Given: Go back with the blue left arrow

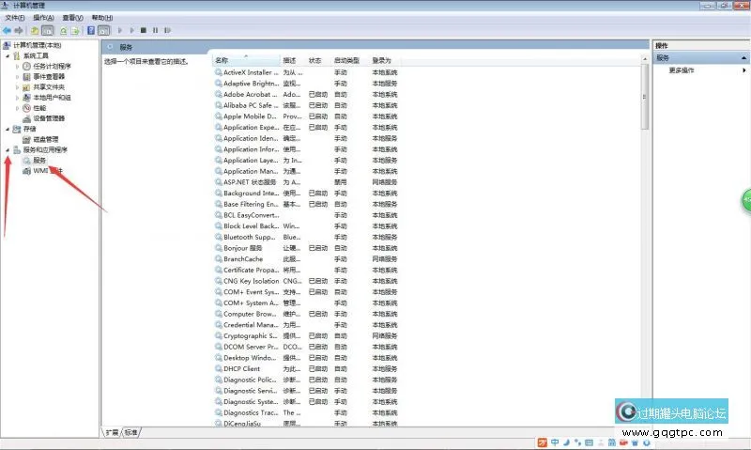Looking at the screenshot, I should coord(7,30).
